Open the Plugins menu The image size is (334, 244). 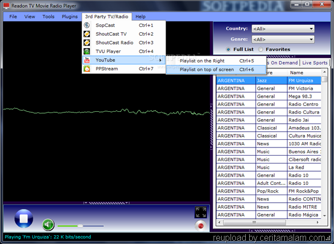70,16
